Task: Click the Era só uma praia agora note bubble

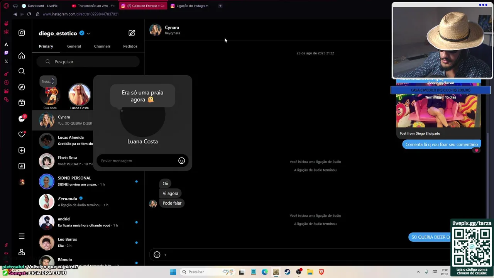Action: coord(142,96)
